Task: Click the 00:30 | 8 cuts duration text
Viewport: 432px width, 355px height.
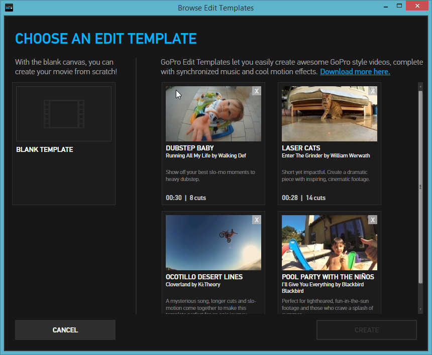Action: pyautogui.click(x=186, y=198)
